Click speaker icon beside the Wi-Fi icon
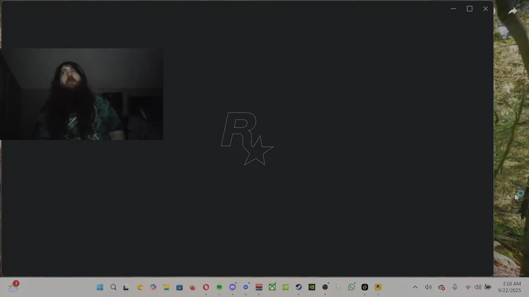Screen dimensions: 529x297 [x=478, y=287]
